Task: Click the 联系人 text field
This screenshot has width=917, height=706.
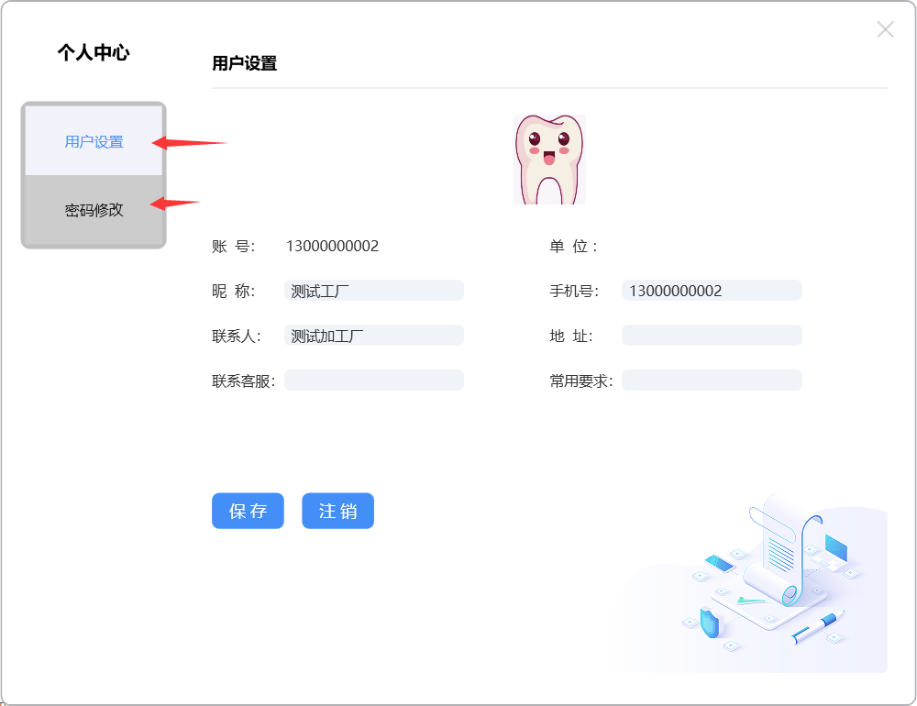Action: 373,336
